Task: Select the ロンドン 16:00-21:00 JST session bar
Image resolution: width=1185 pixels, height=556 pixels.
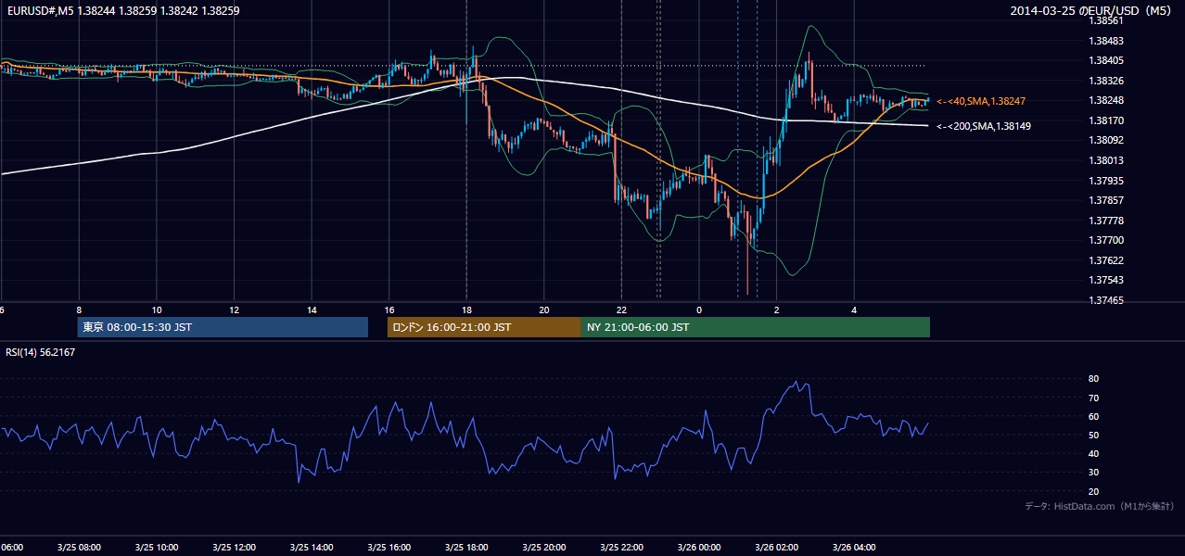Action: 484,327
